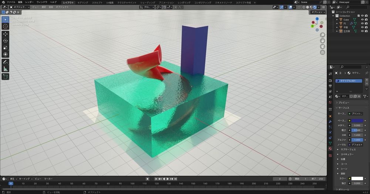Switch perspective/orthographic grid icon
The image size is (370, 194).
(322, 52)
